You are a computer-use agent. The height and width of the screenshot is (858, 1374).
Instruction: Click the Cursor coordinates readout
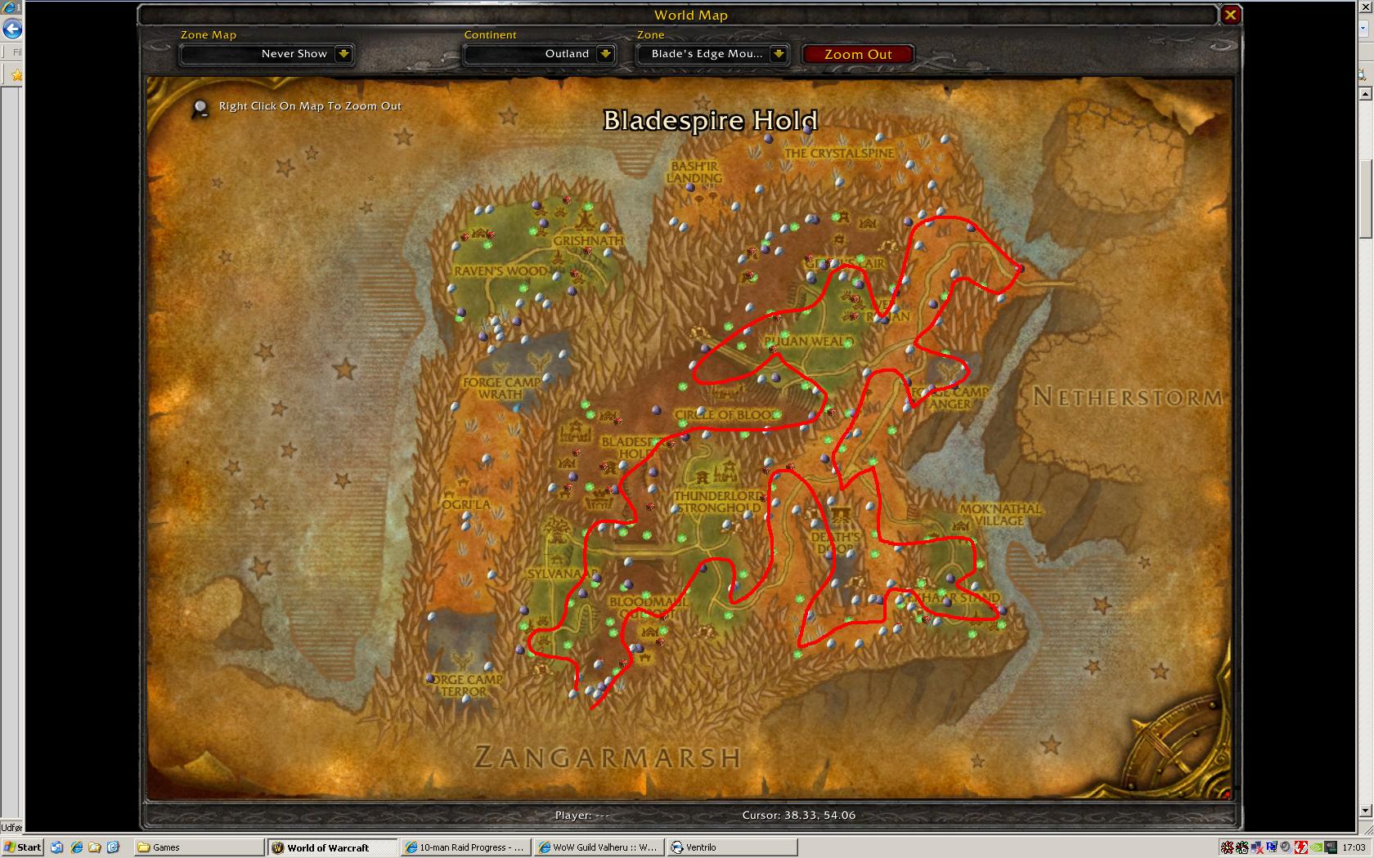point(798,815)
